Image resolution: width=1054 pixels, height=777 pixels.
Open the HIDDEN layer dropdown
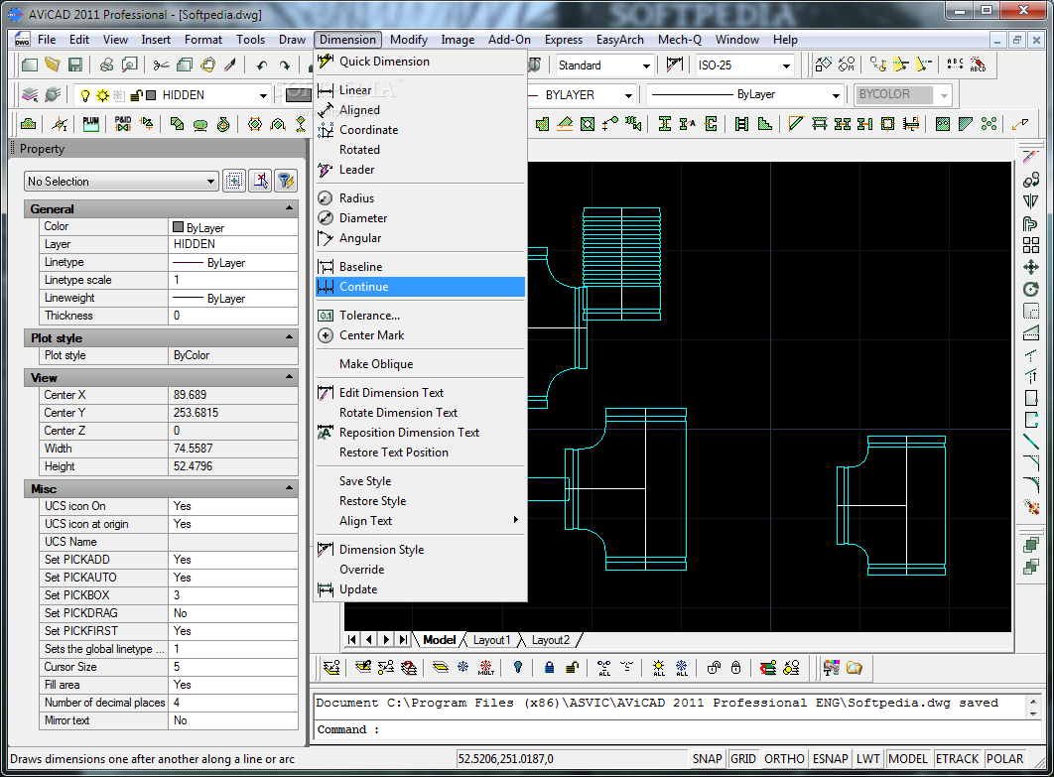(263, 95)
